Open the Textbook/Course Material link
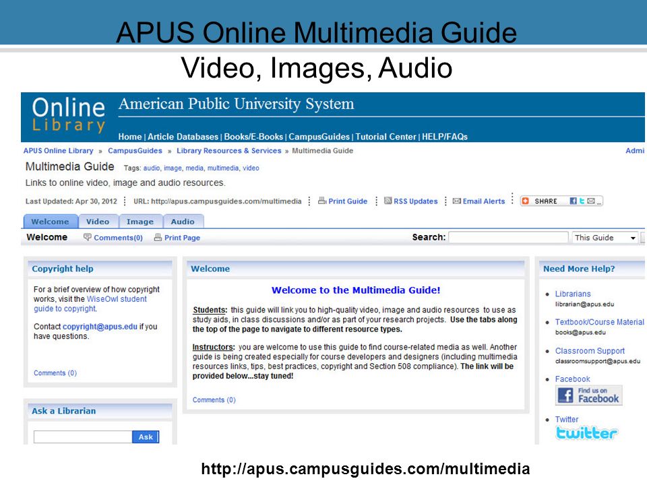 pos(600,322)
